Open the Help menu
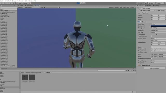166x93 pixels. click(x=35, y=1)
